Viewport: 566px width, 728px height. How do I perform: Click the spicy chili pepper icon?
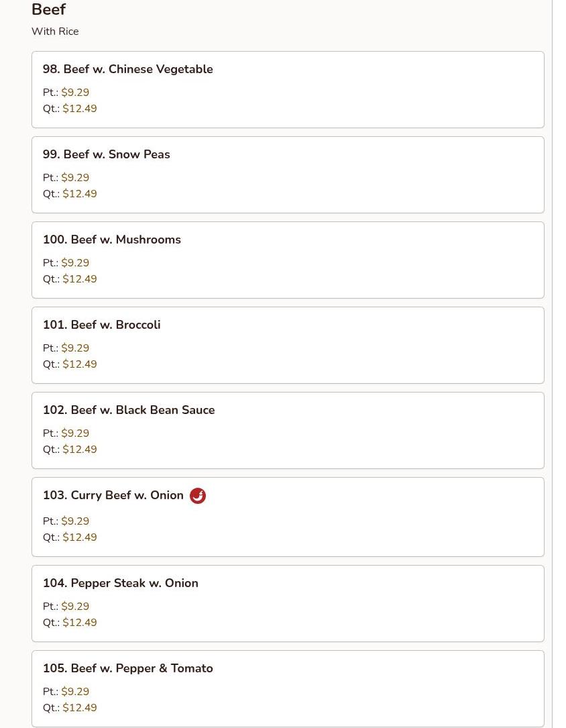pyautogui.click(x=198, y=496)
